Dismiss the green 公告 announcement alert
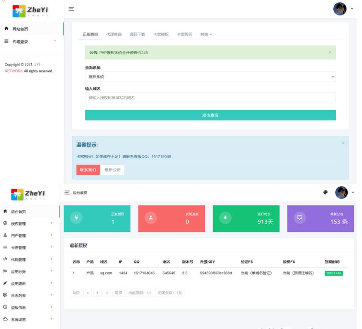Image resolution: width=362 pixels, height=329 pixels. point(330,52)
